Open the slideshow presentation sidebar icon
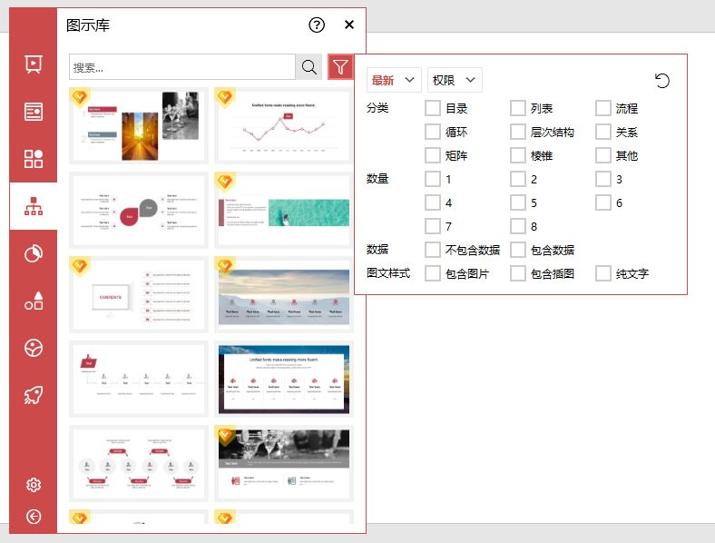This screenshot has height=543, width=715. 34,64
